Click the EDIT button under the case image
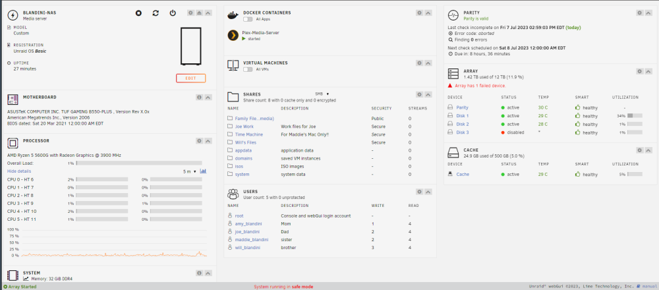659x290 pixels. (191, 78)
